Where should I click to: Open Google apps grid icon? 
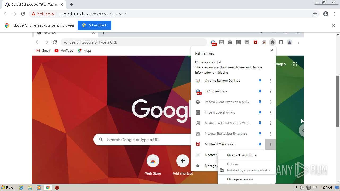(295, 64)
